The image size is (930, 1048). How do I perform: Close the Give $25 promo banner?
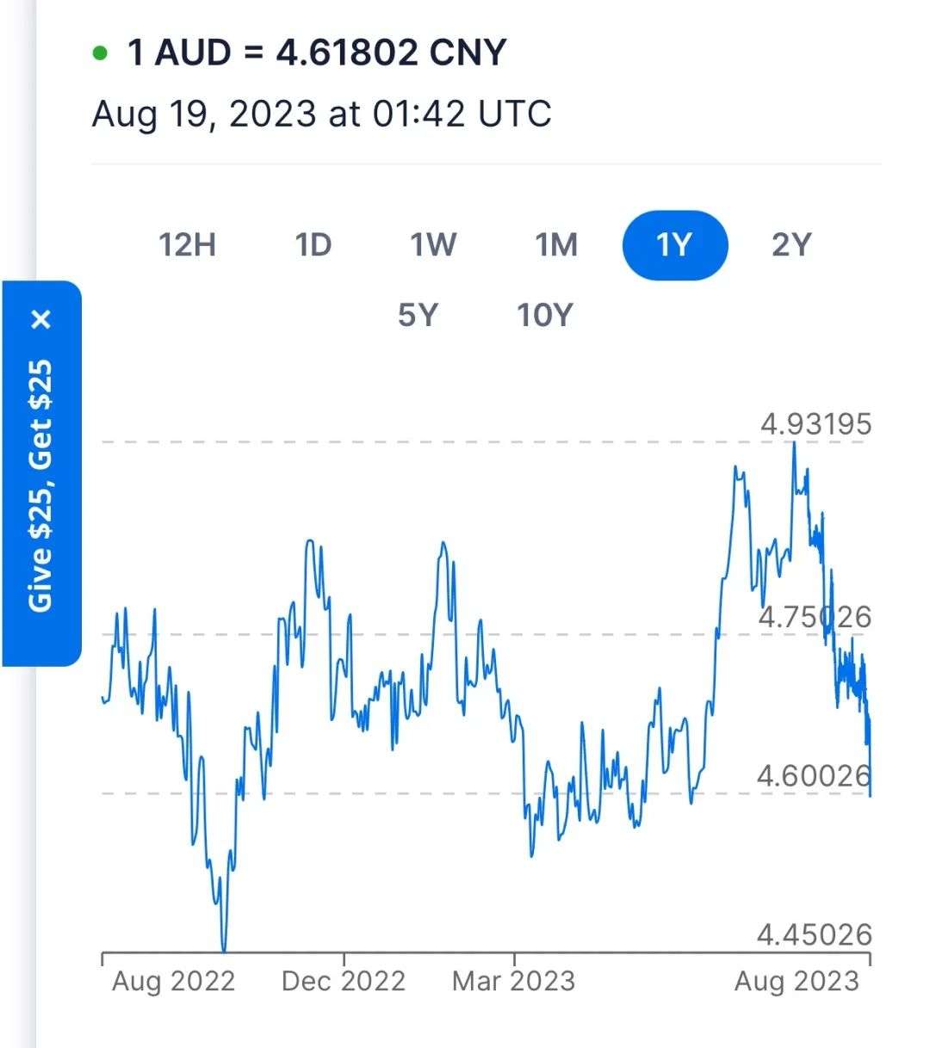click(40, 320)
